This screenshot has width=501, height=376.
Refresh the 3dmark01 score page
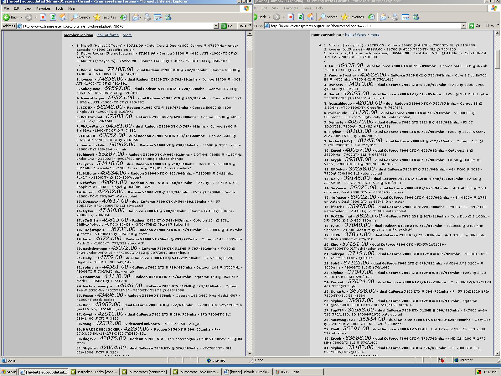tap(53, 17)
